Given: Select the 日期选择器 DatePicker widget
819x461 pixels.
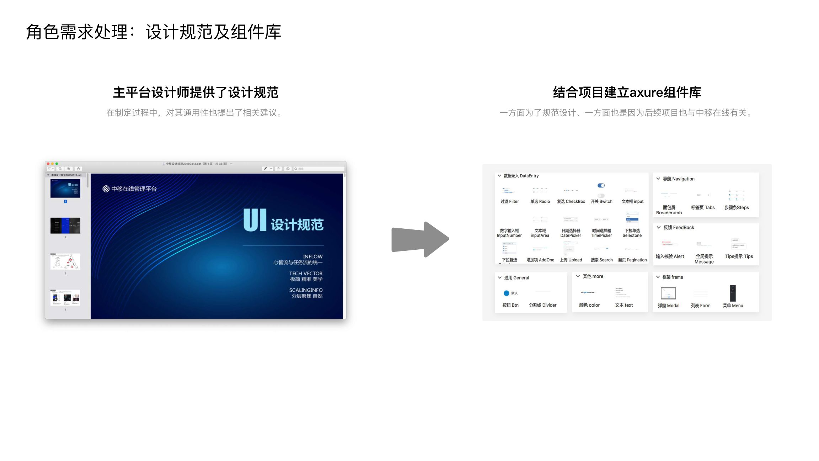Looking at the screenshot, I should [571, 227].
